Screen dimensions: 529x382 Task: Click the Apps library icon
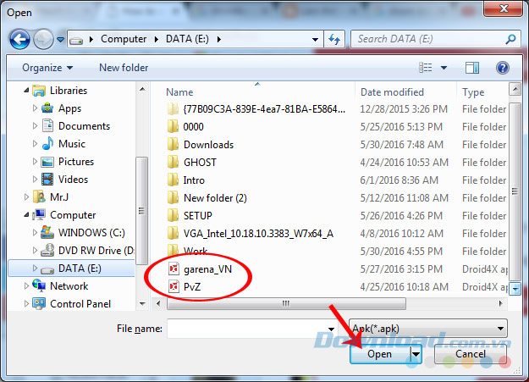click(x=47, y=108)
